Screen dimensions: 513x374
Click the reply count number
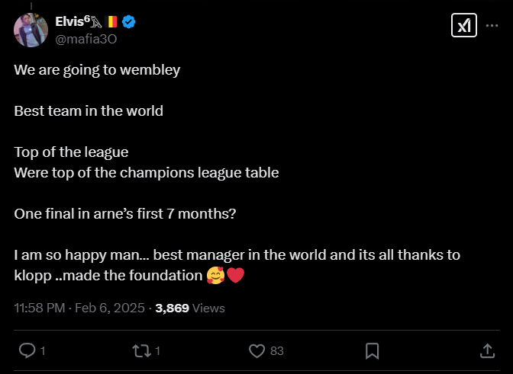43,351
